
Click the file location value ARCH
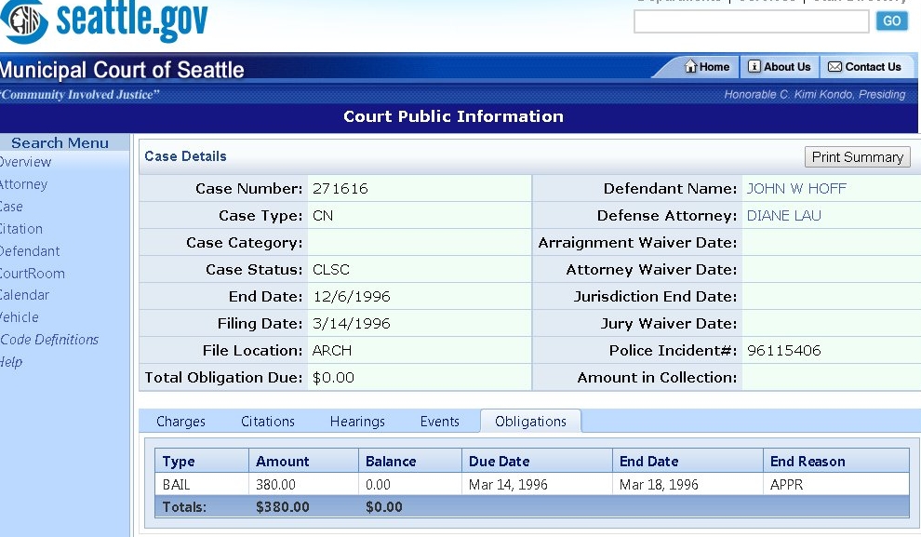point(332,351)
